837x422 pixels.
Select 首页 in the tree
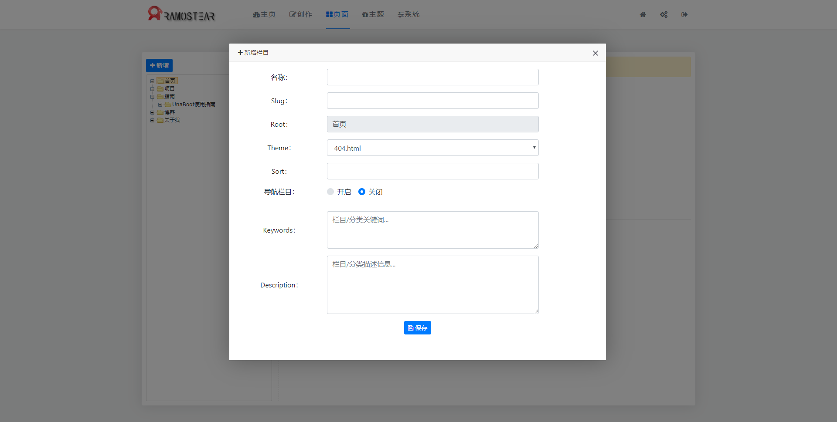point(170,81)
